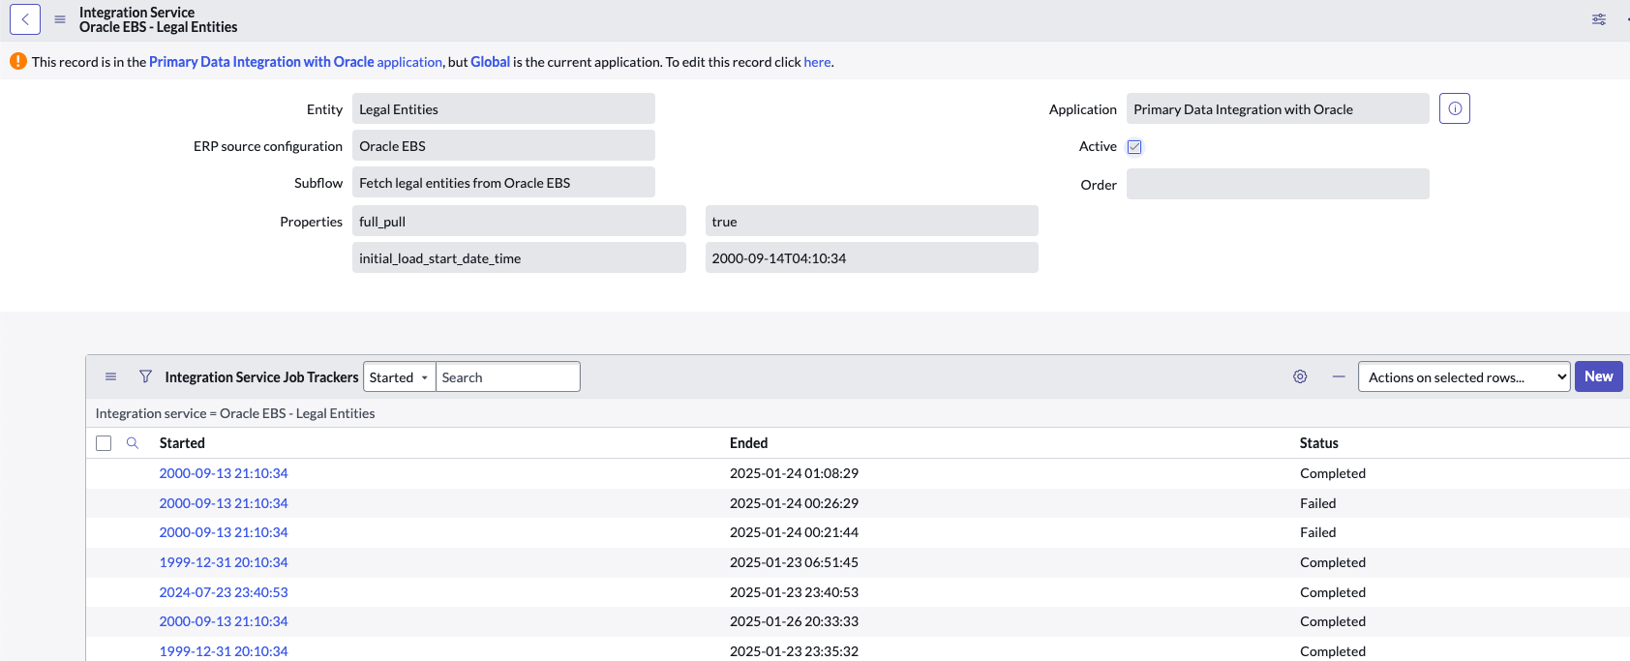1630x661 pixels.
Task: Sort by the Status column header
Action: 1318,443
